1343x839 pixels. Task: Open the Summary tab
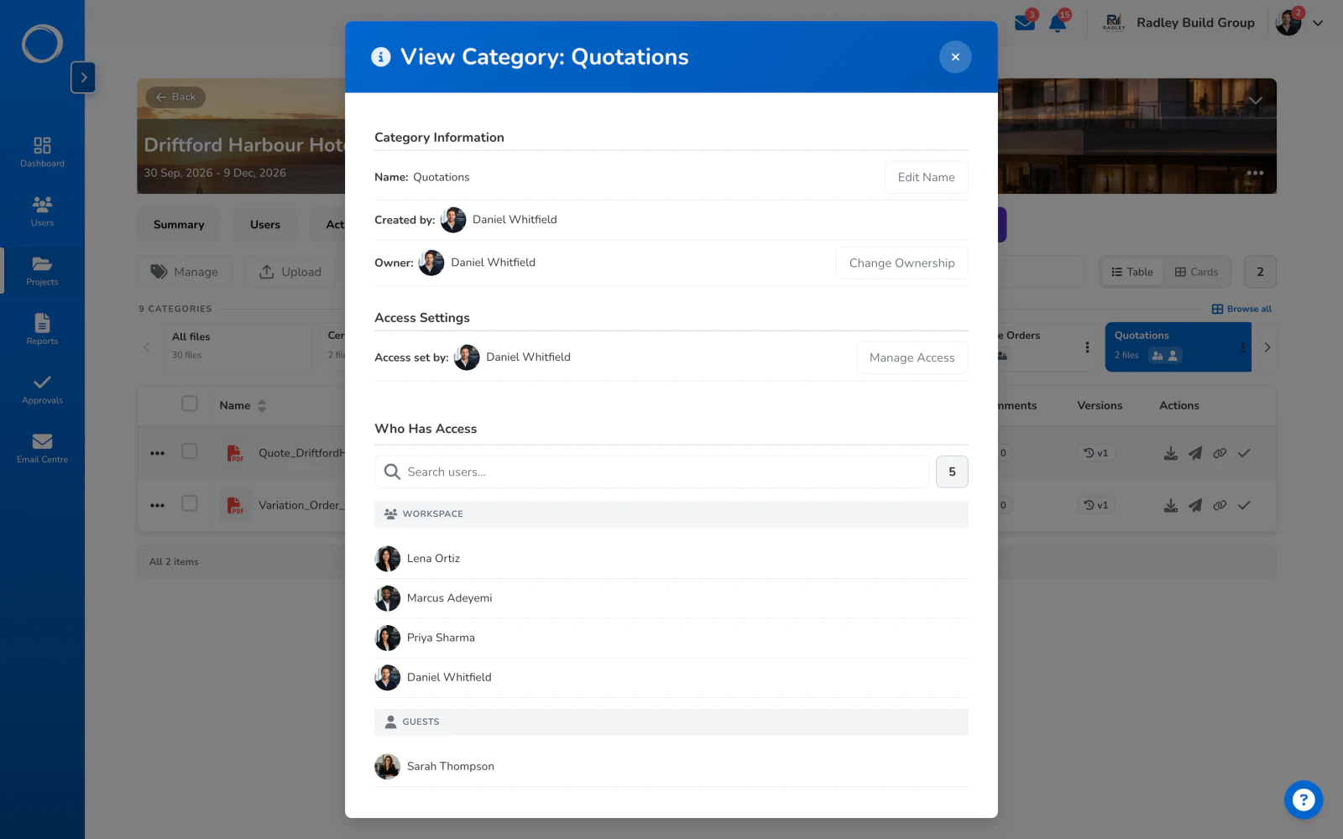(179, 225)
